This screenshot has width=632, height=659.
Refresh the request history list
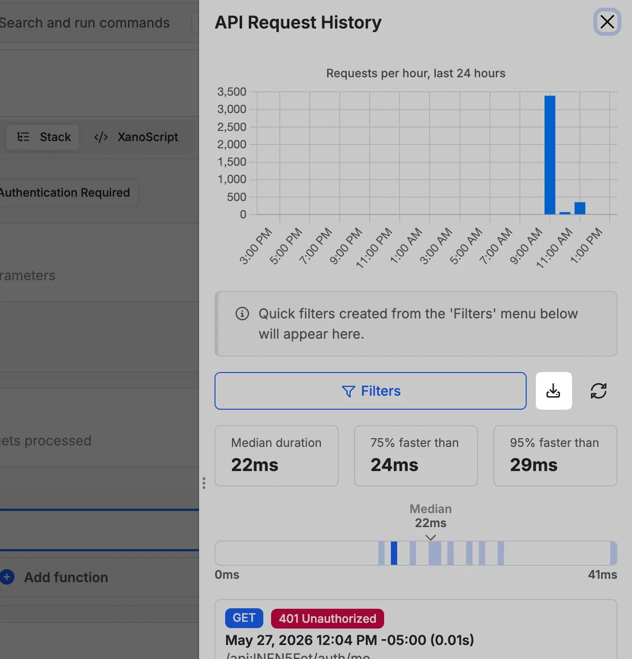point(599,391)
